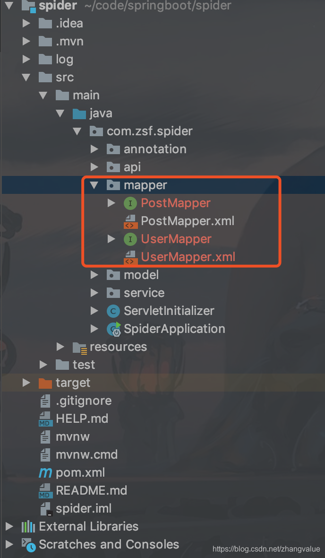Select the .gitignore file
The width and height of the screenshot is (325, 558).
pos(84,401)
